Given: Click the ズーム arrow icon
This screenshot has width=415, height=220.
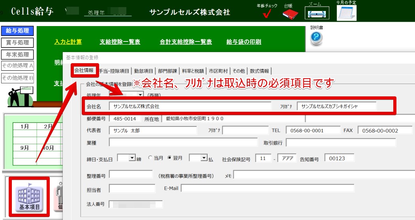Looking at the screenshot, I should point(317,13).
